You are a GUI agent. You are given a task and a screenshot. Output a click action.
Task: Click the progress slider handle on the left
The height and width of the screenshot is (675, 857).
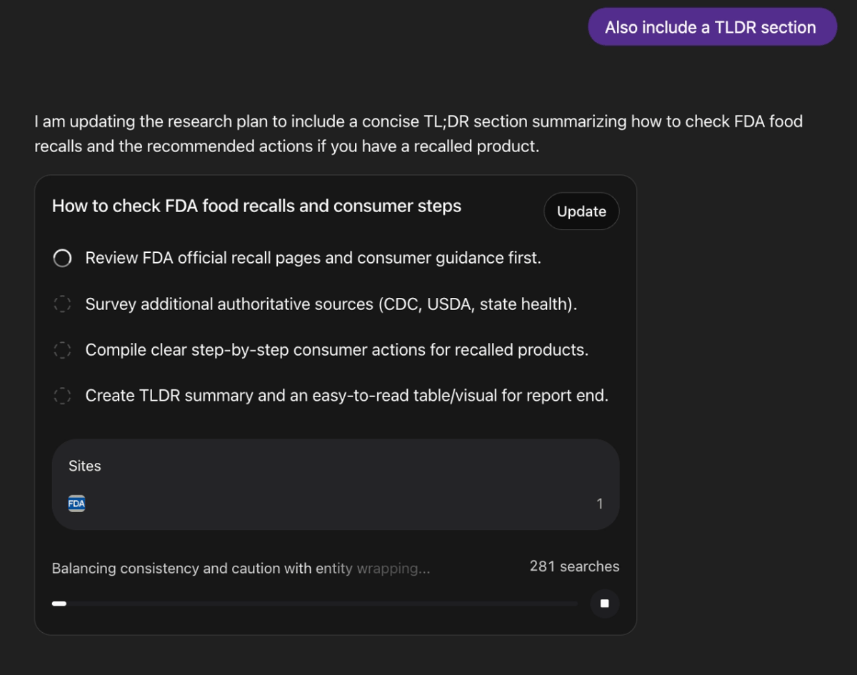(59, 604)
